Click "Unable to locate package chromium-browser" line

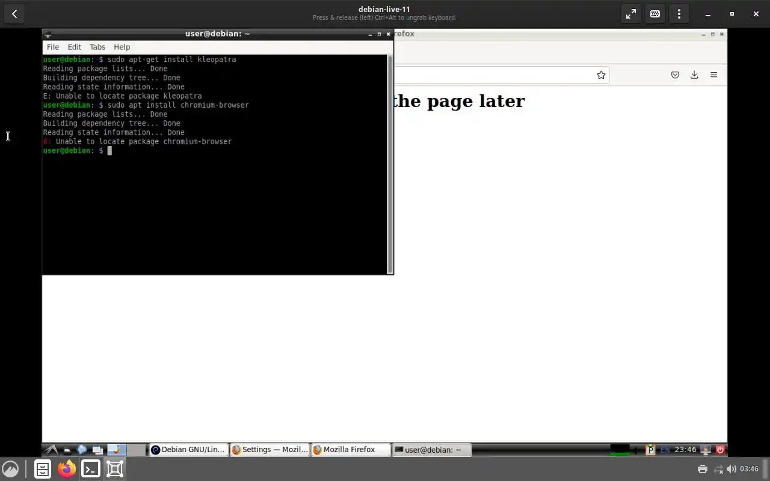(144, 141)
